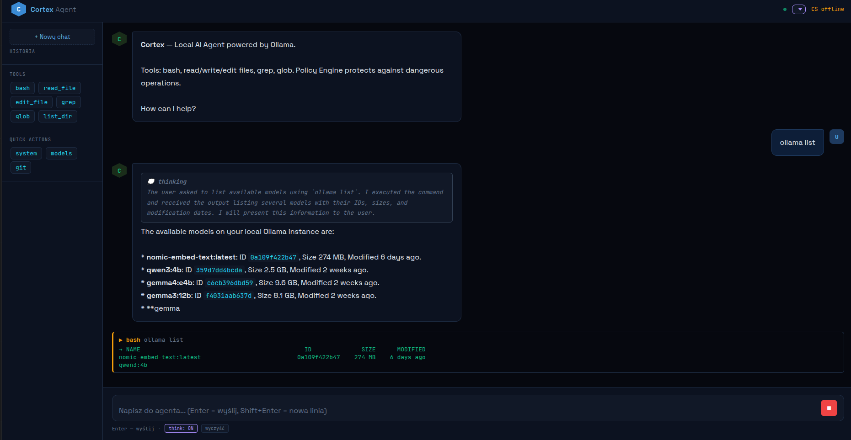
Task: Click the green connection status dot in the header
Action: (x=785, y=9)
